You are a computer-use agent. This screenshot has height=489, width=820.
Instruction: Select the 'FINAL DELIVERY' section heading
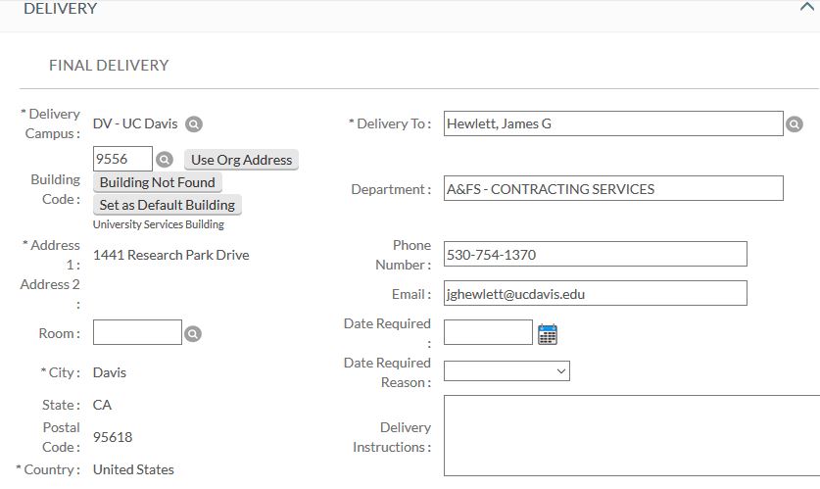[109, 66]
